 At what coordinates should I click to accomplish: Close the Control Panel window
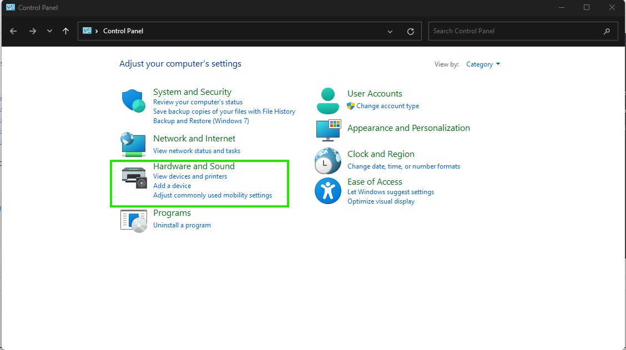point(612,8)
